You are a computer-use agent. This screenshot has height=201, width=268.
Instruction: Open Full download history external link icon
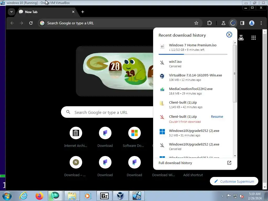coord(229,163)
